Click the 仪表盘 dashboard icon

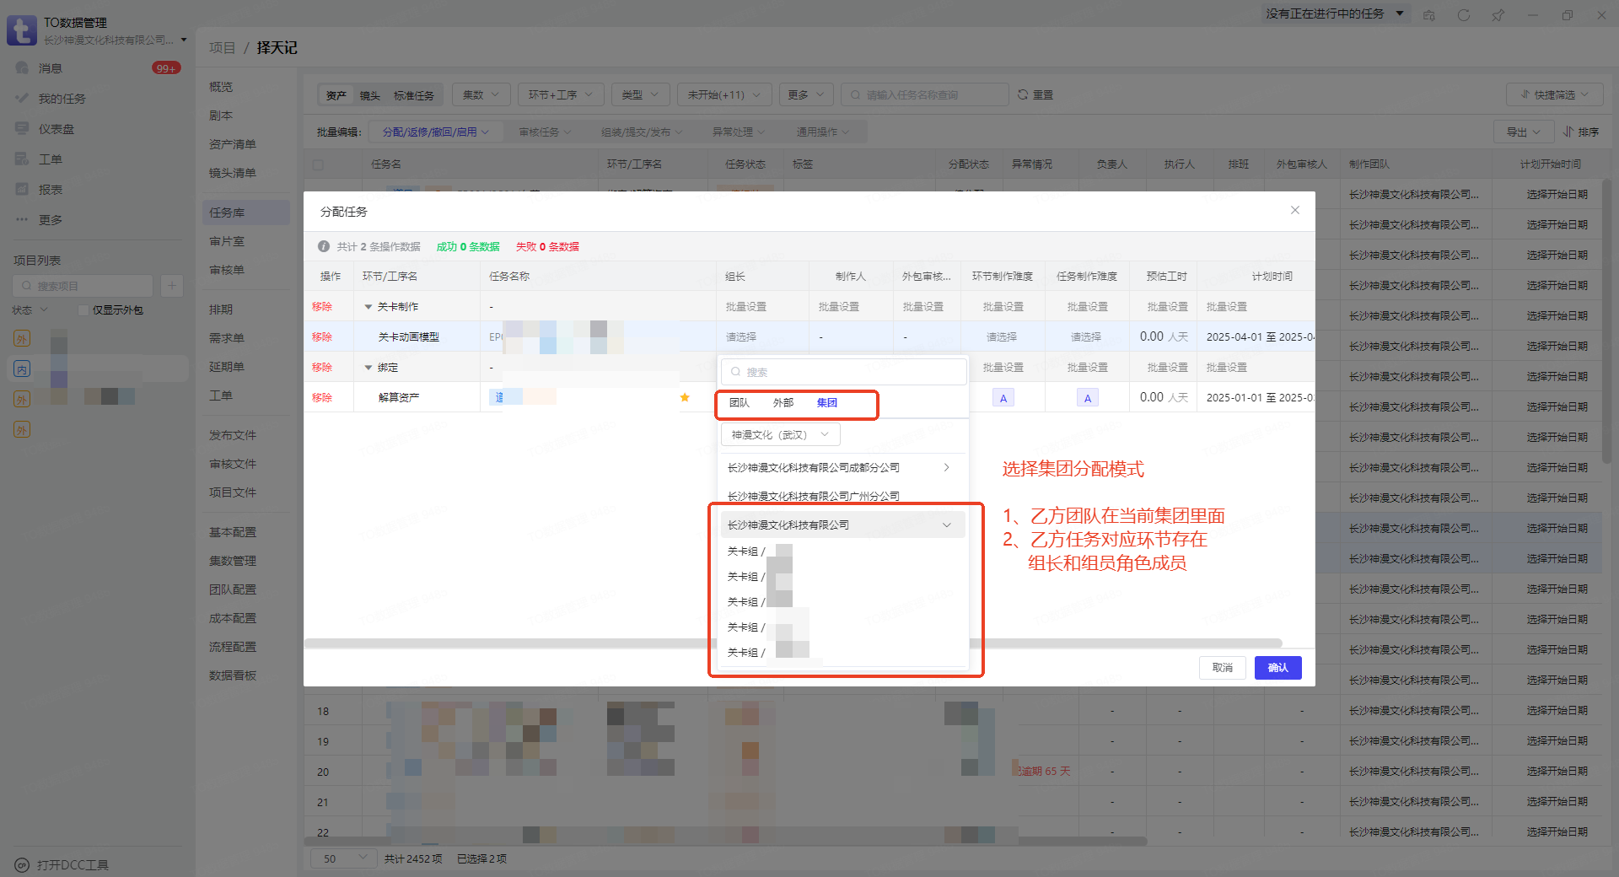click(22, 129)
